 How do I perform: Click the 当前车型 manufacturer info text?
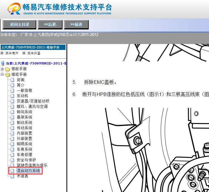(x=49, y=34)
